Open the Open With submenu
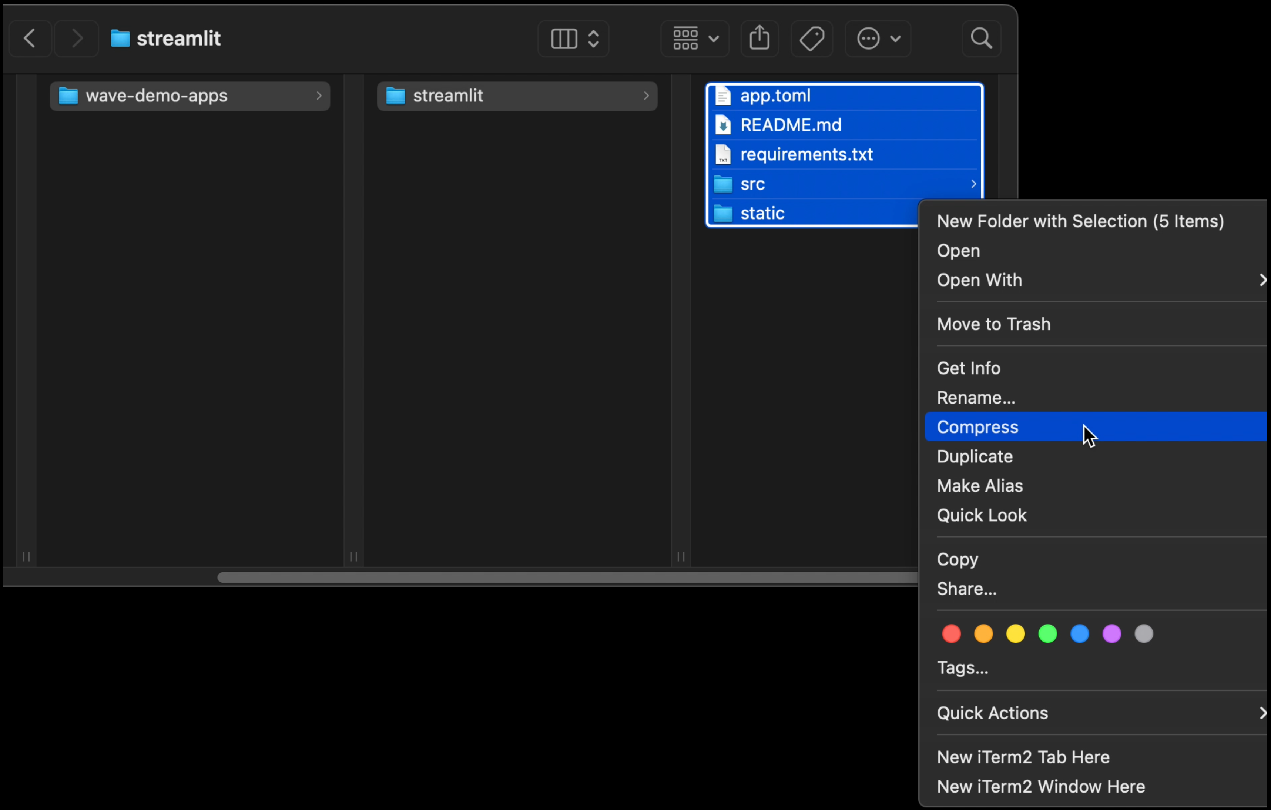The image size is (1271, 810). pos(1096,280)
